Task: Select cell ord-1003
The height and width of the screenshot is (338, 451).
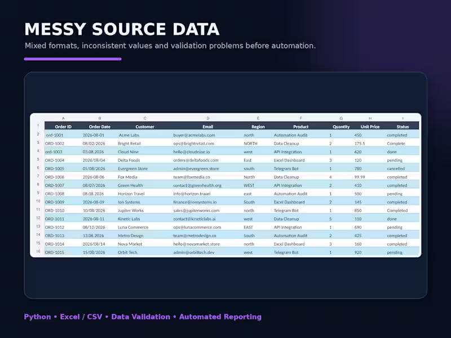Action: tap(54, 152)
